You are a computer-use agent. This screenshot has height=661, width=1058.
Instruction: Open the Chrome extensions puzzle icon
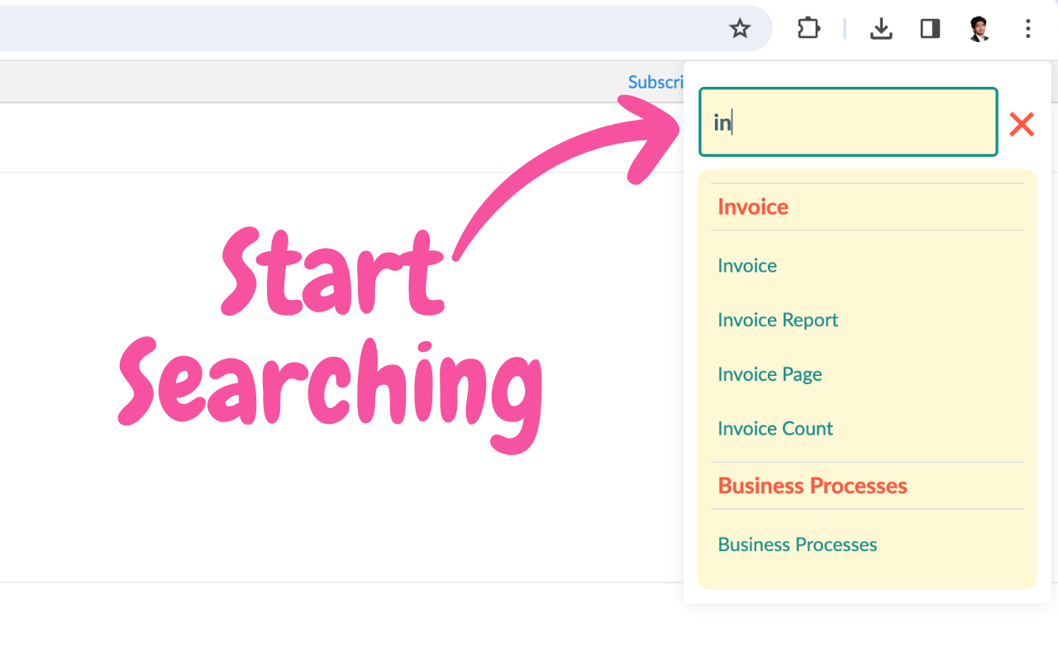808,28
